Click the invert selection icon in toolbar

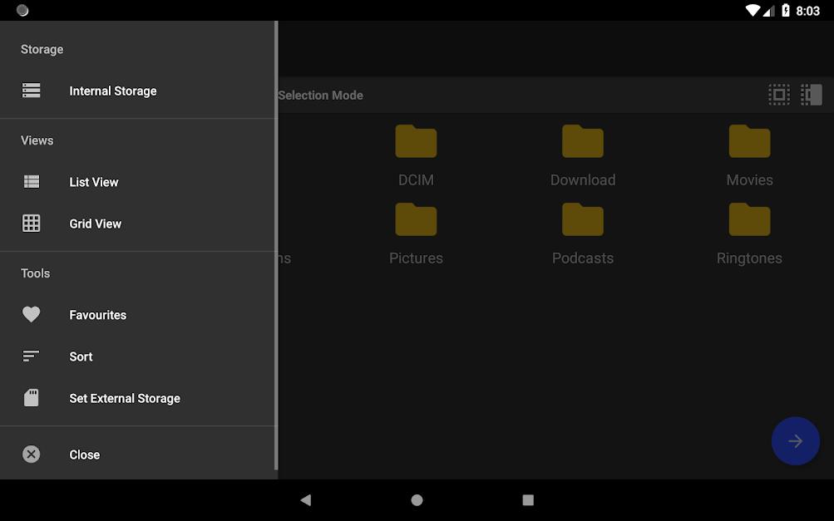click(x=812, y=96)
